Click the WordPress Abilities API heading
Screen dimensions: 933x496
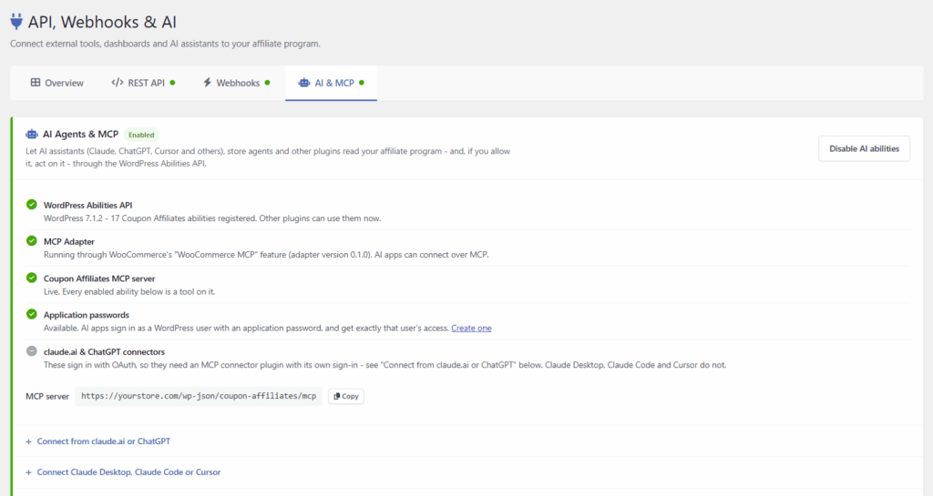[x=88, y=205]
